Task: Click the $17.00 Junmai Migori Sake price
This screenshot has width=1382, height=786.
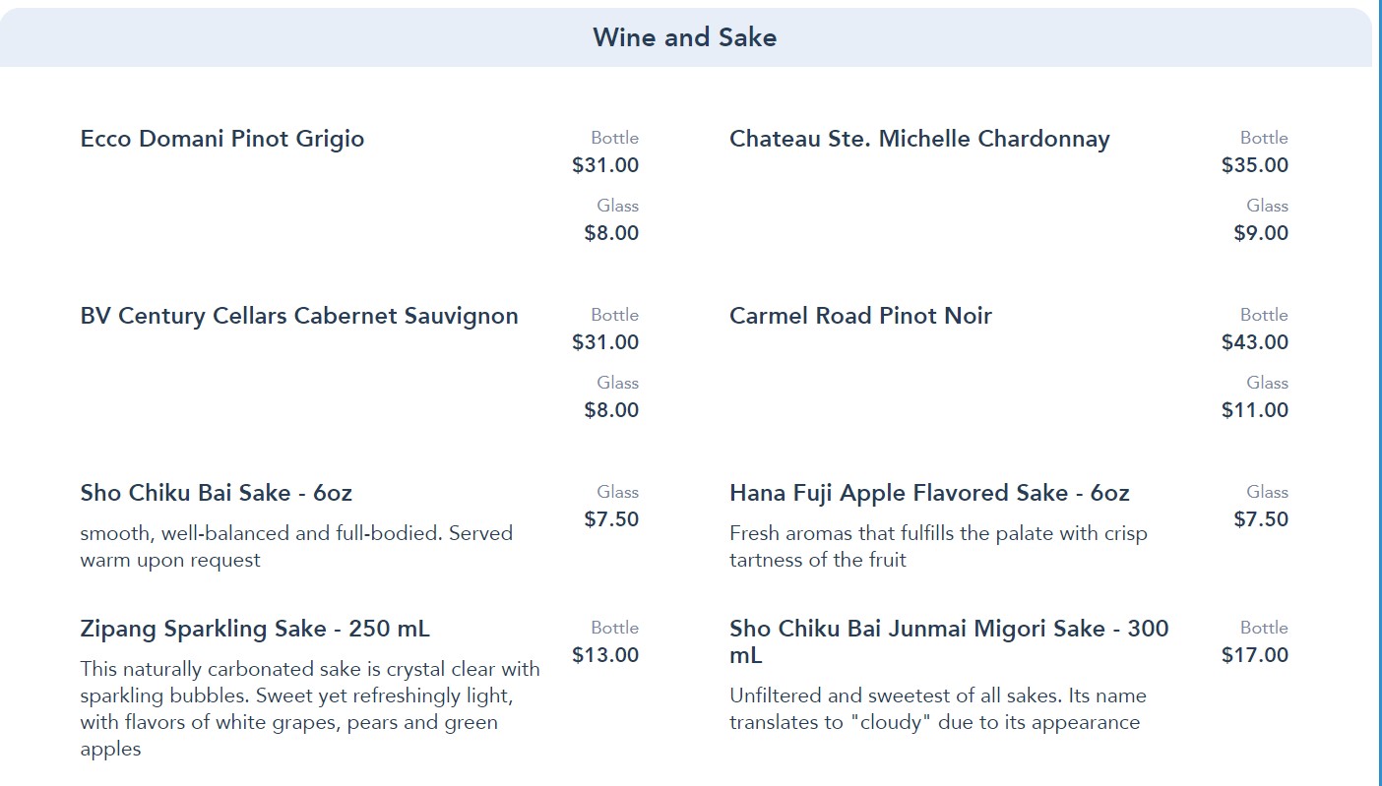Action: (1255, 655)
